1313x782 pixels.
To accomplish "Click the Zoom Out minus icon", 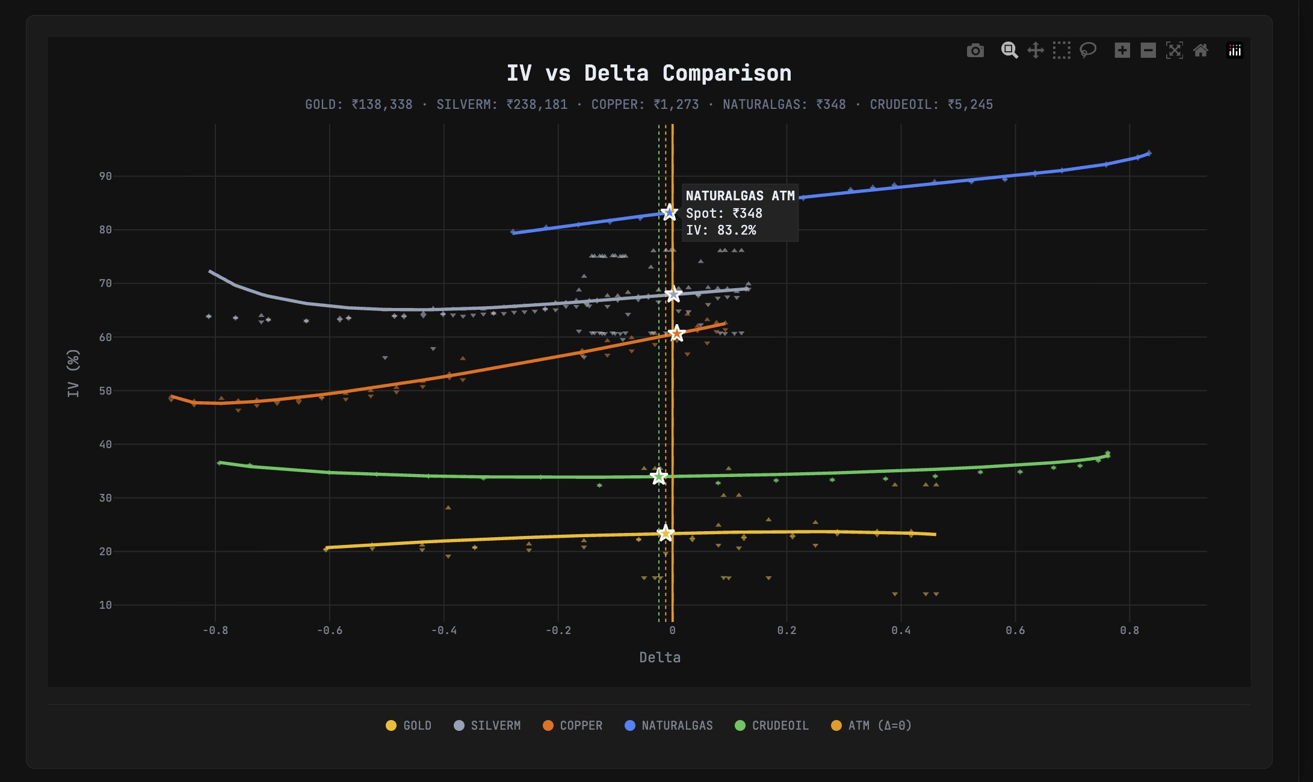I will pyautogui.click(x=1148, y=51).
